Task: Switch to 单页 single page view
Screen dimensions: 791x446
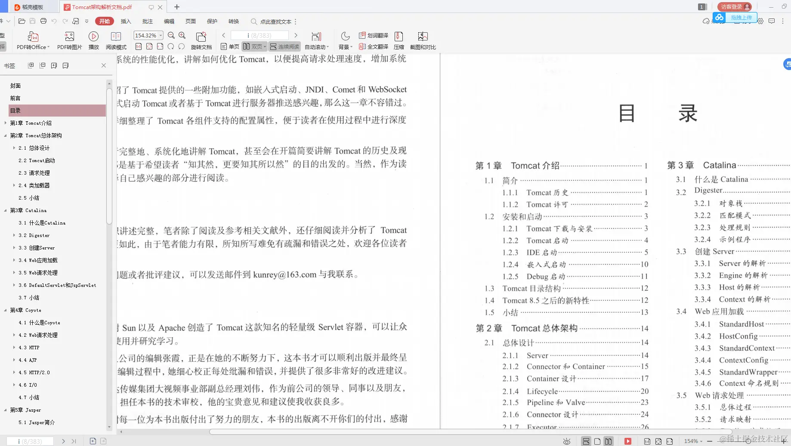Action: (230, 46)
